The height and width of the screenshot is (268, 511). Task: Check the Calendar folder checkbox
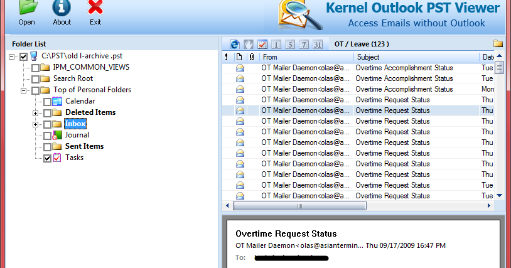pos(47,102)
